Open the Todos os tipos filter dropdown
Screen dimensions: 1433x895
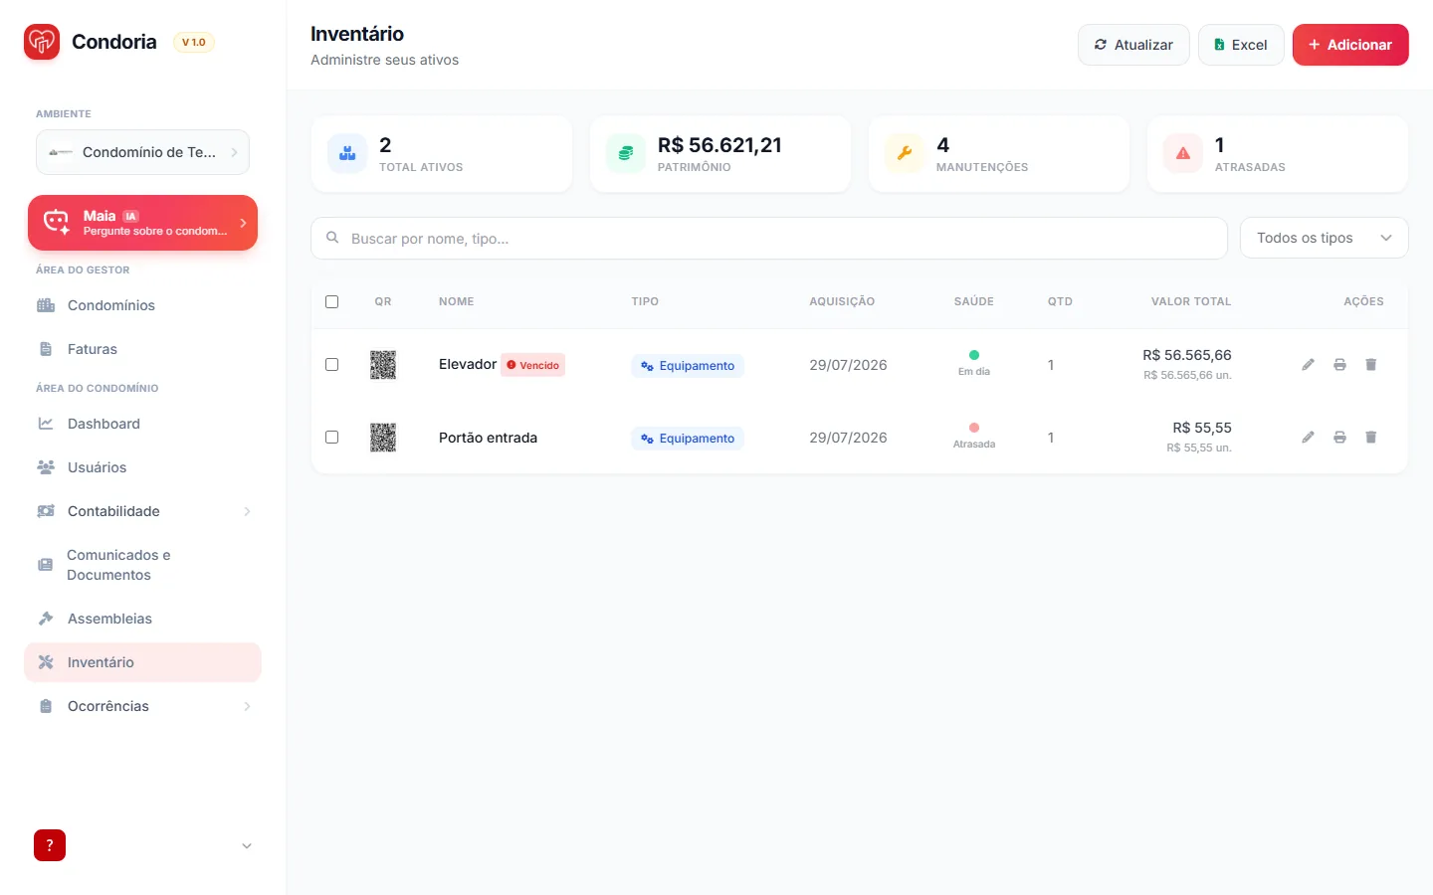(1325, 238)
